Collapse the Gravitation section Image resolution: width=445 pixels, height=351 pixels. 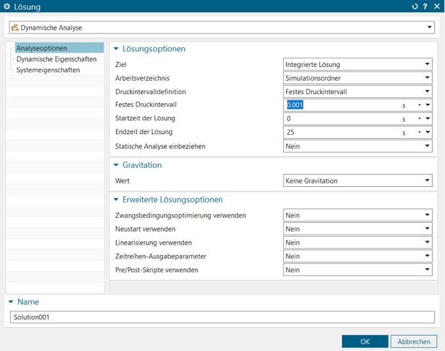point(117,165)
